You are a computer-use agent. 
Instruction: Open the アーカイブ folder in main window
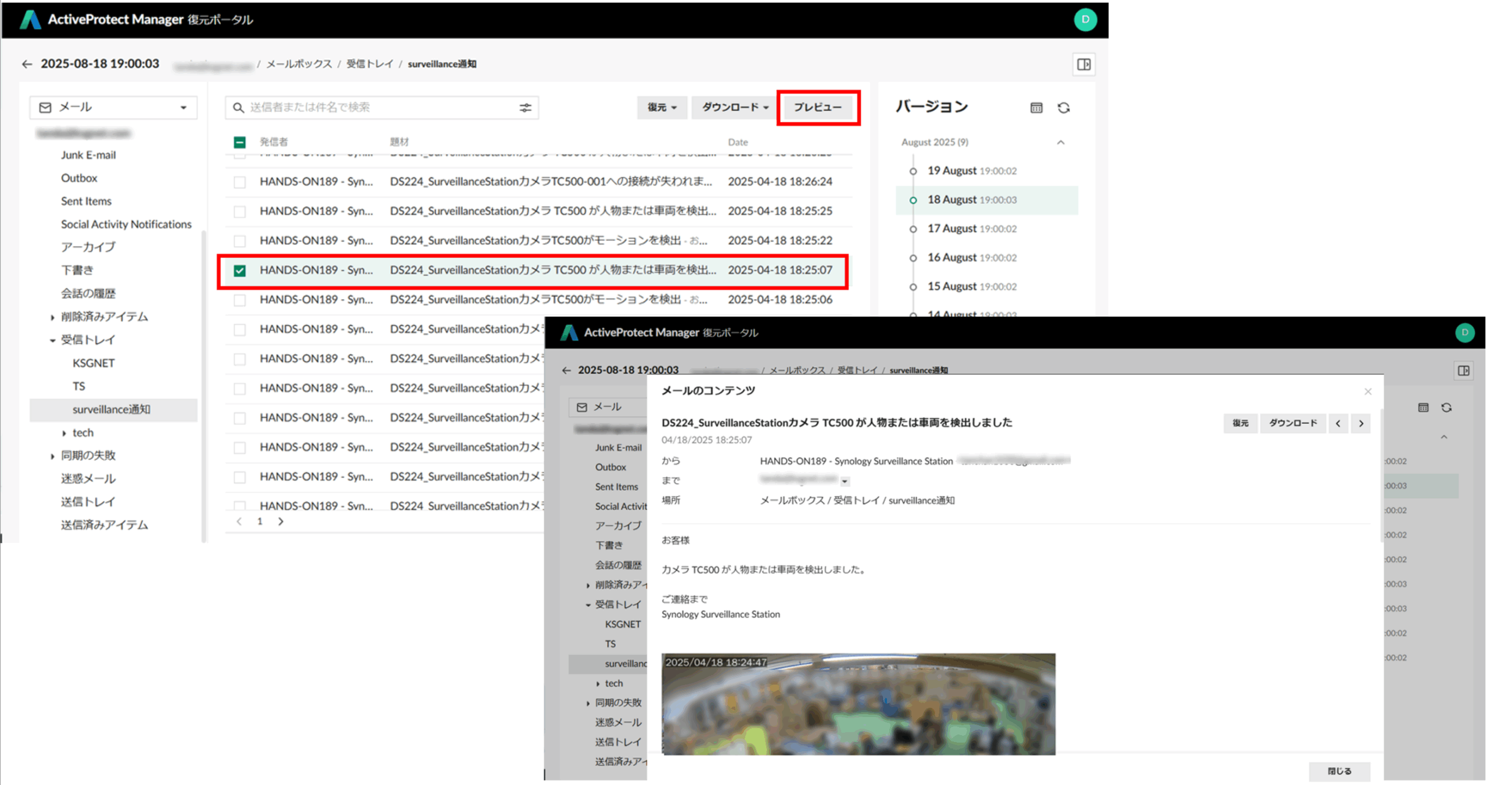(88, 247)
